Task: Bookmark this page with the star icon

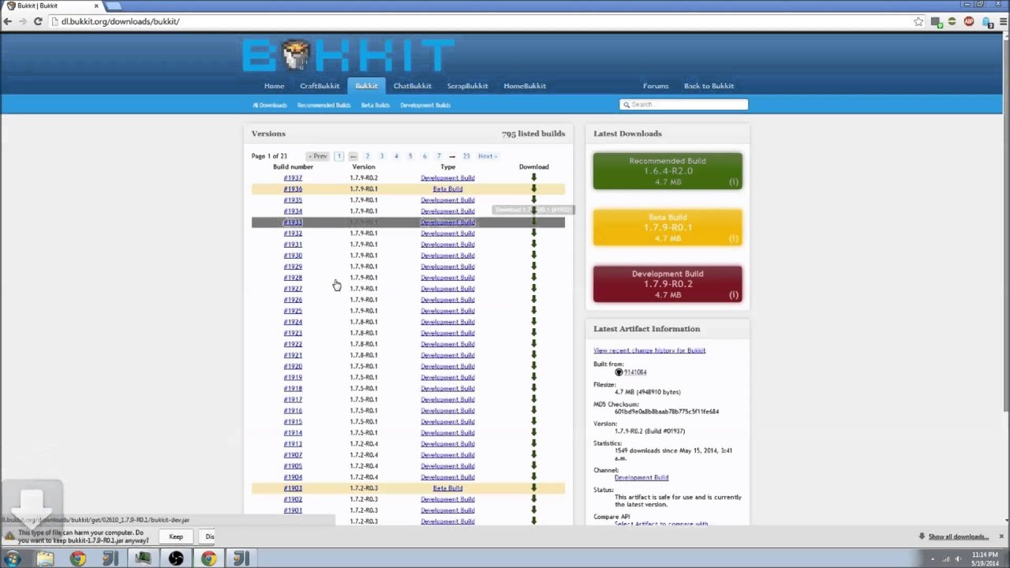Action: (x=918, y=21)
